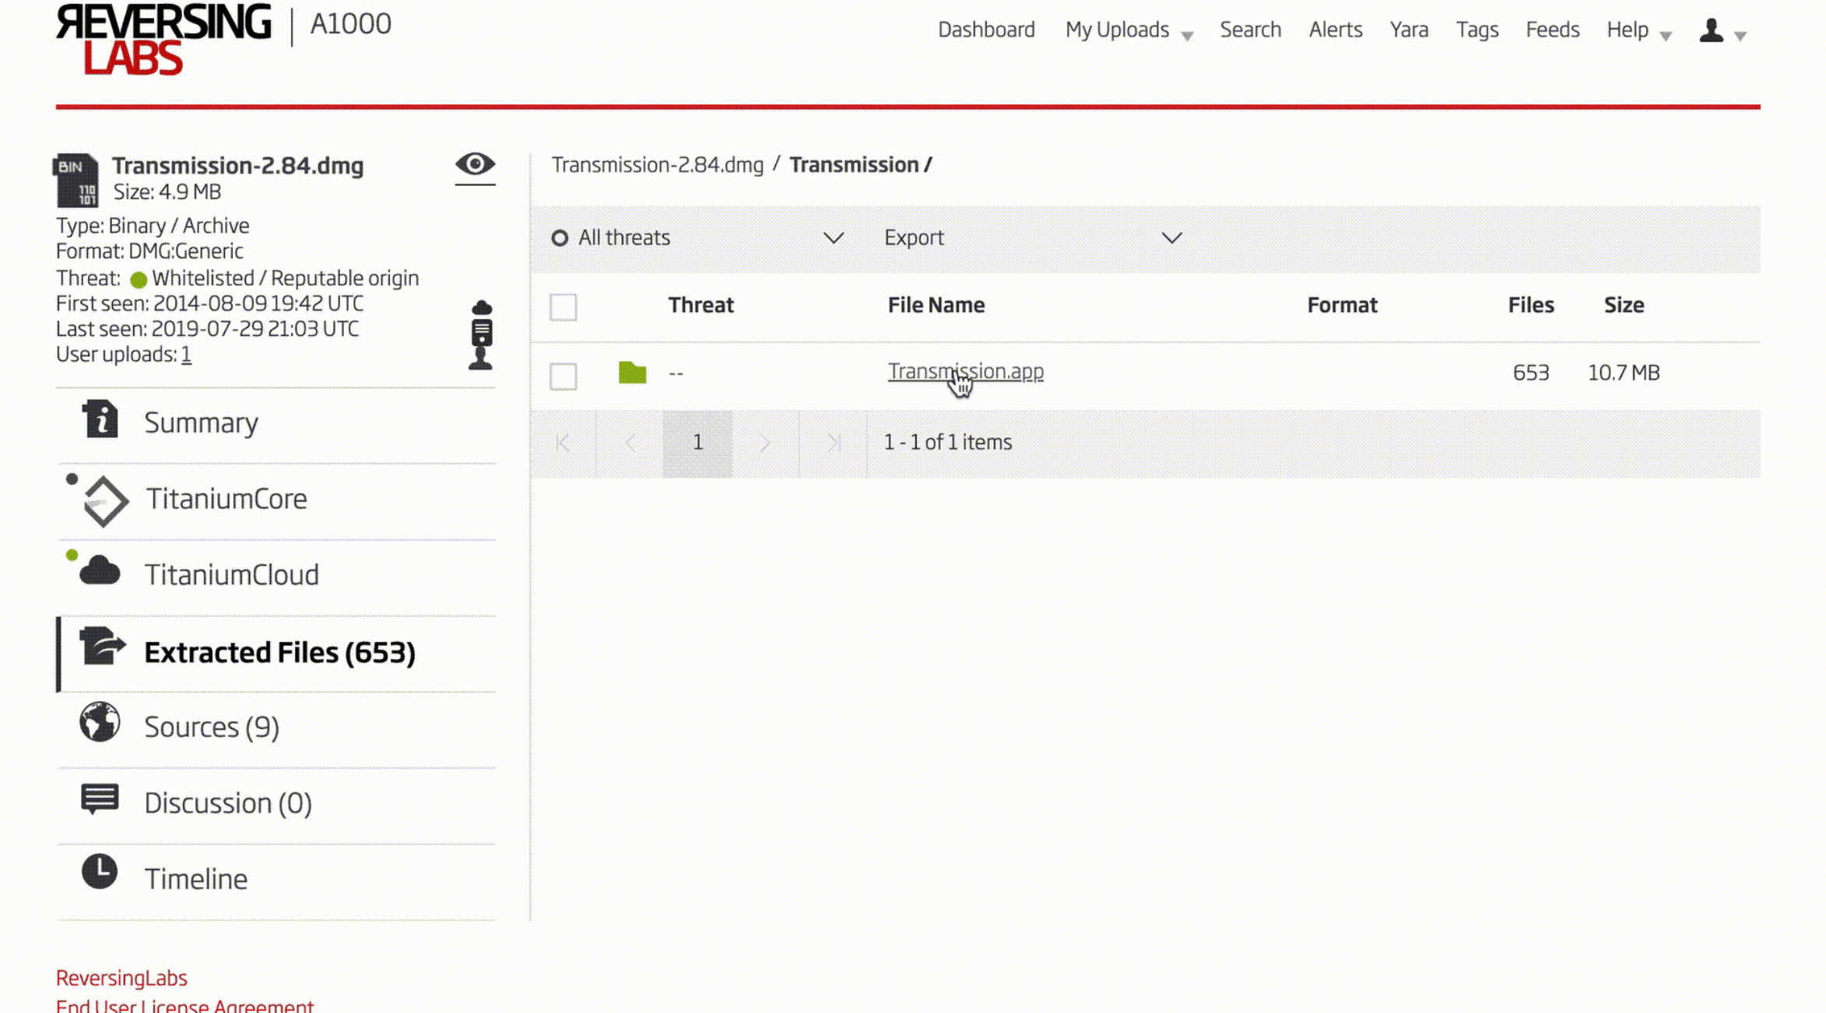Check the select-all checkbox in the table header

click(563, 307)
